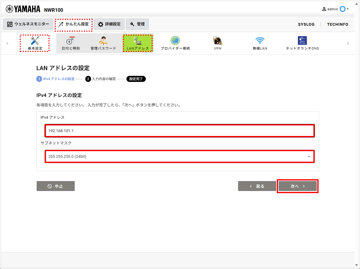The image size is (360, 269).
Task: Open the TECHINFO link
Action: tap(338, 24)
